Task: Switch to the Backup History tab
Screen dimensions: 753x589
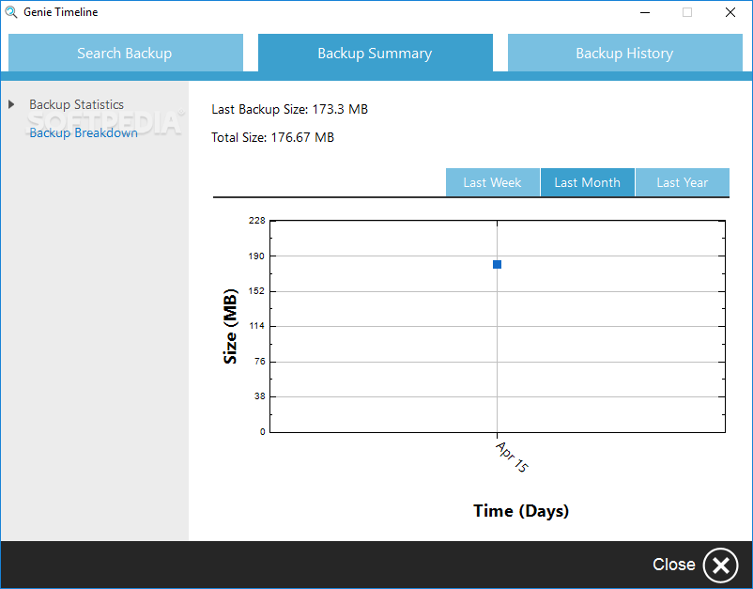Action: (625, 53)
